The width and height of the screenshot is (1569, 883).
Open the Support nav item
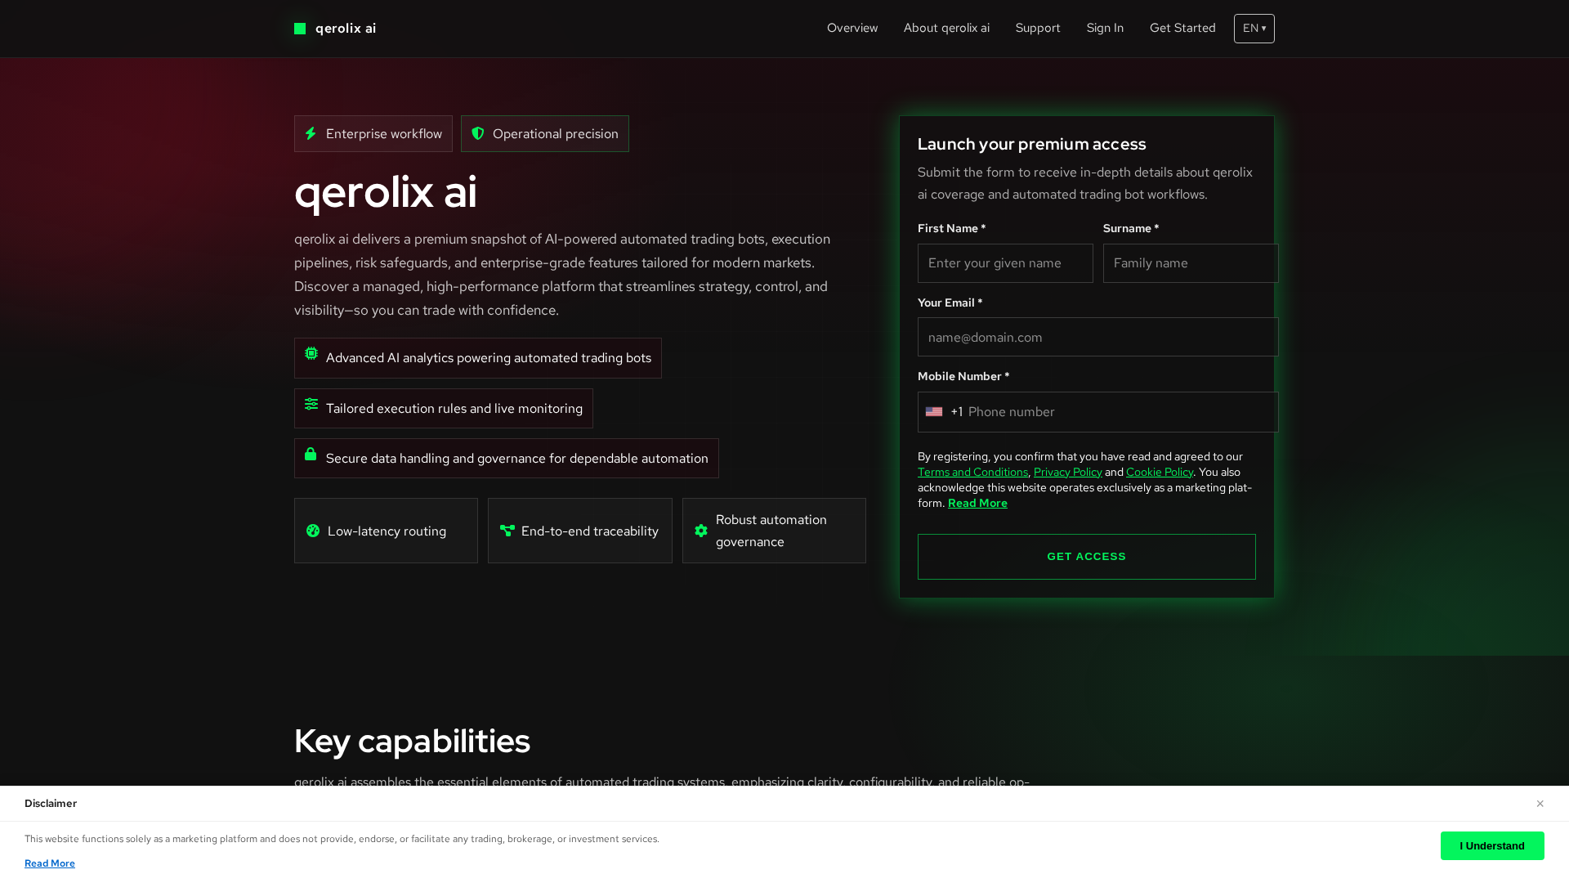click(1038, 28)
